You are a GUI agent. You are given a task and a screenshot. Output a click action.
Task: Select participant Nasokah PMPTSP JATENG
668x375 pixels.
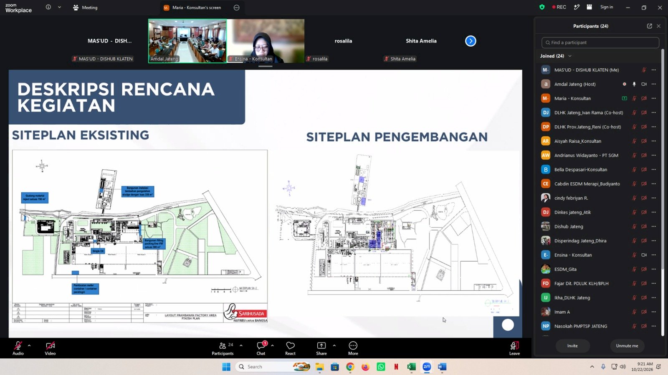point(599,326)
